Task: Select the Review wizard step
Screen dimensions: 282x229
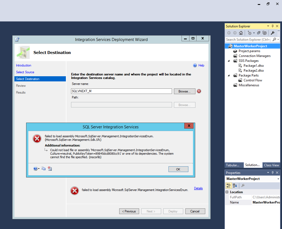Action: pyautogui.click(x=21, y=86)
